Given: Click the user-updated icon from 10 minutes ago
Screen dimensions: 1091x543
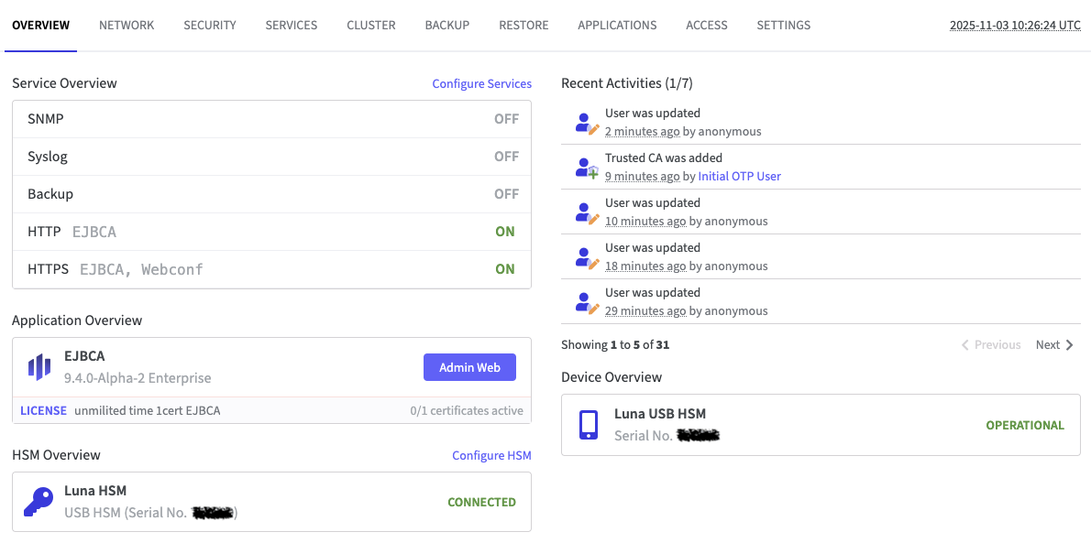Looking at the screenshot, I should (x=586, y=212).
